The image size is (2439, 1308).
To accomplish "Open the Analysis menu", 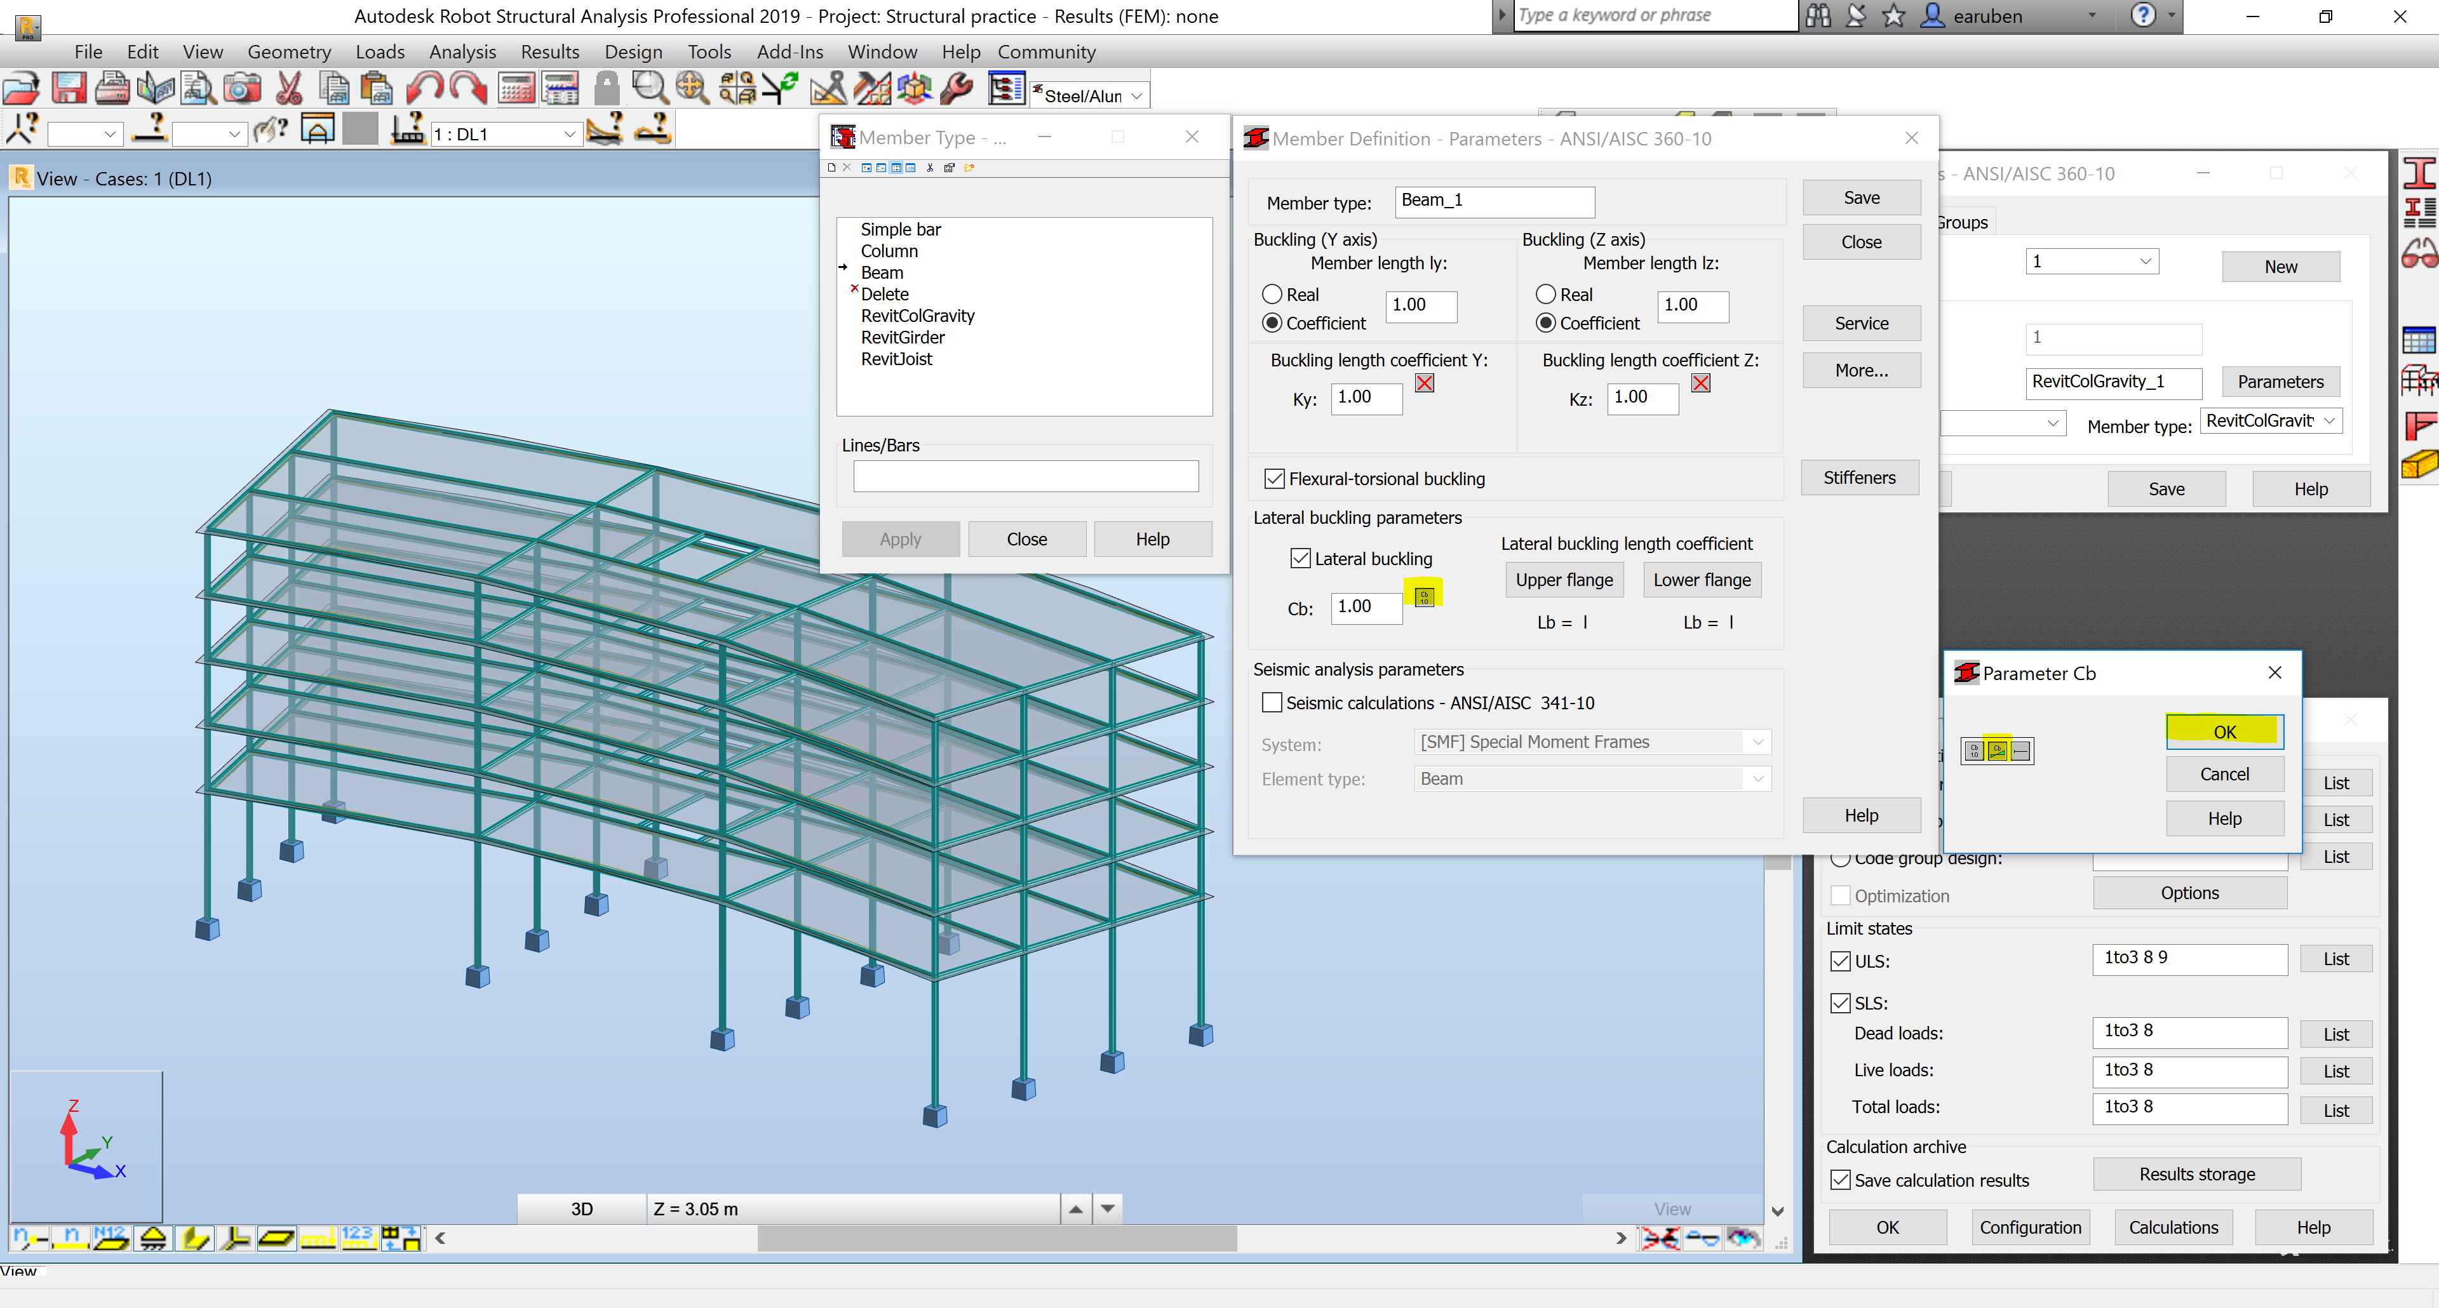I will (462, 51).
